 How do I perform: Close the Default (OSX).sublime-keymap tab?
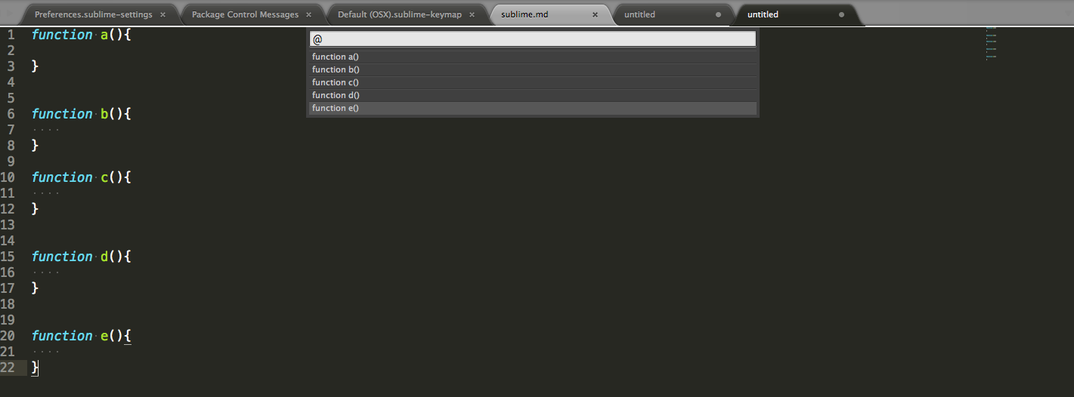click(472, 14)
